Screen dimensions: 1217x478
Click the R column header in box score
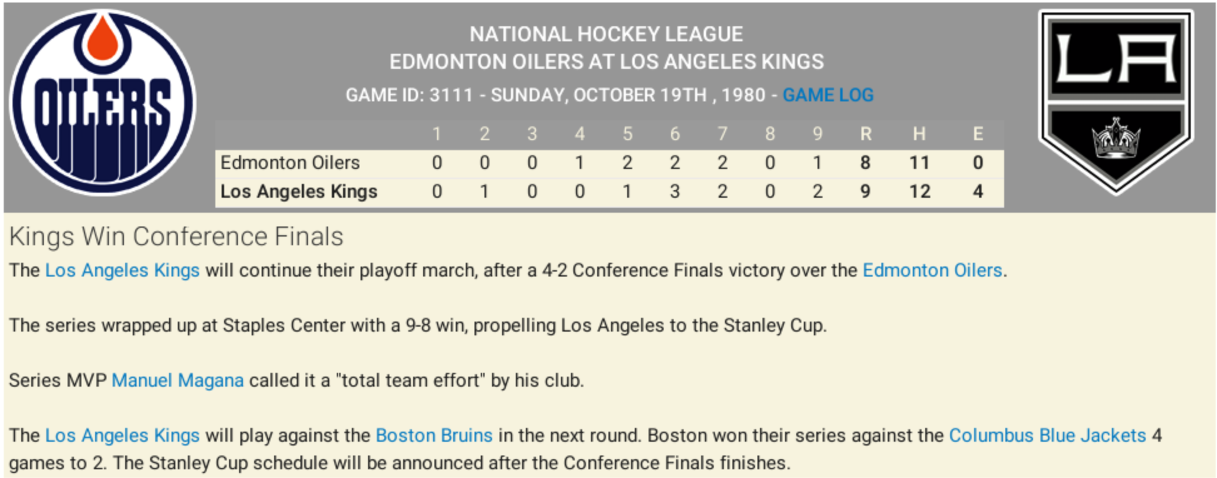[866, 134]
